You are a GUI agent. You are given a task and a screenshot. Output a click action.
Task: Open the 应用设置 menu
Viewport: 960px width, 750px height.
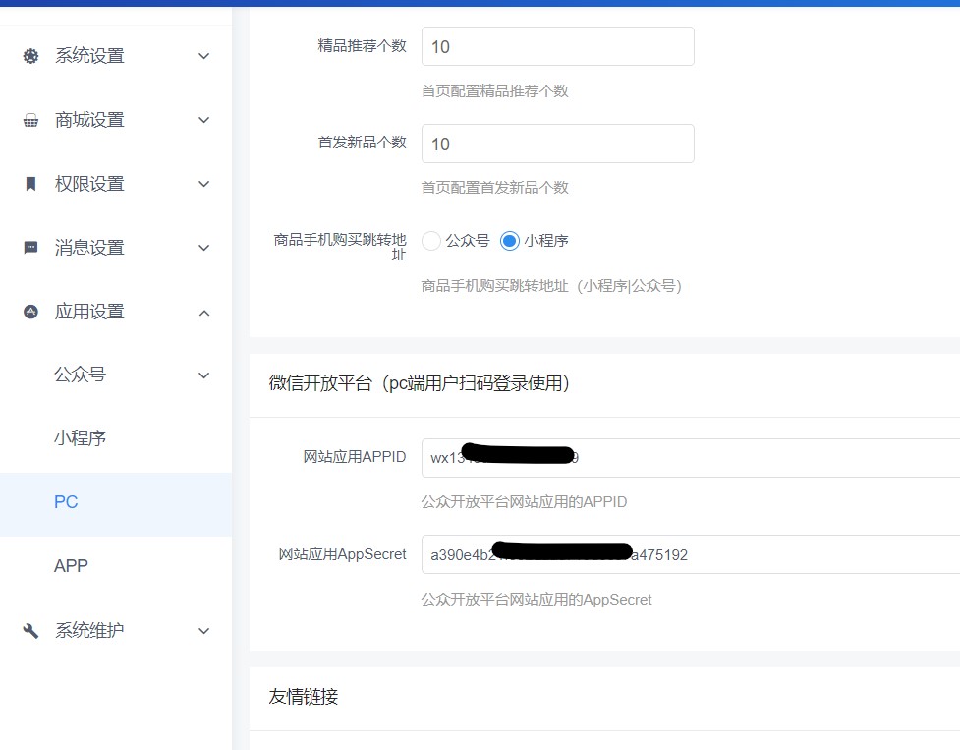pos(116,312)
